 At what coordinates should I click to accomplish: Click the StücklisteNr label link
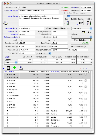pos(12,32)
